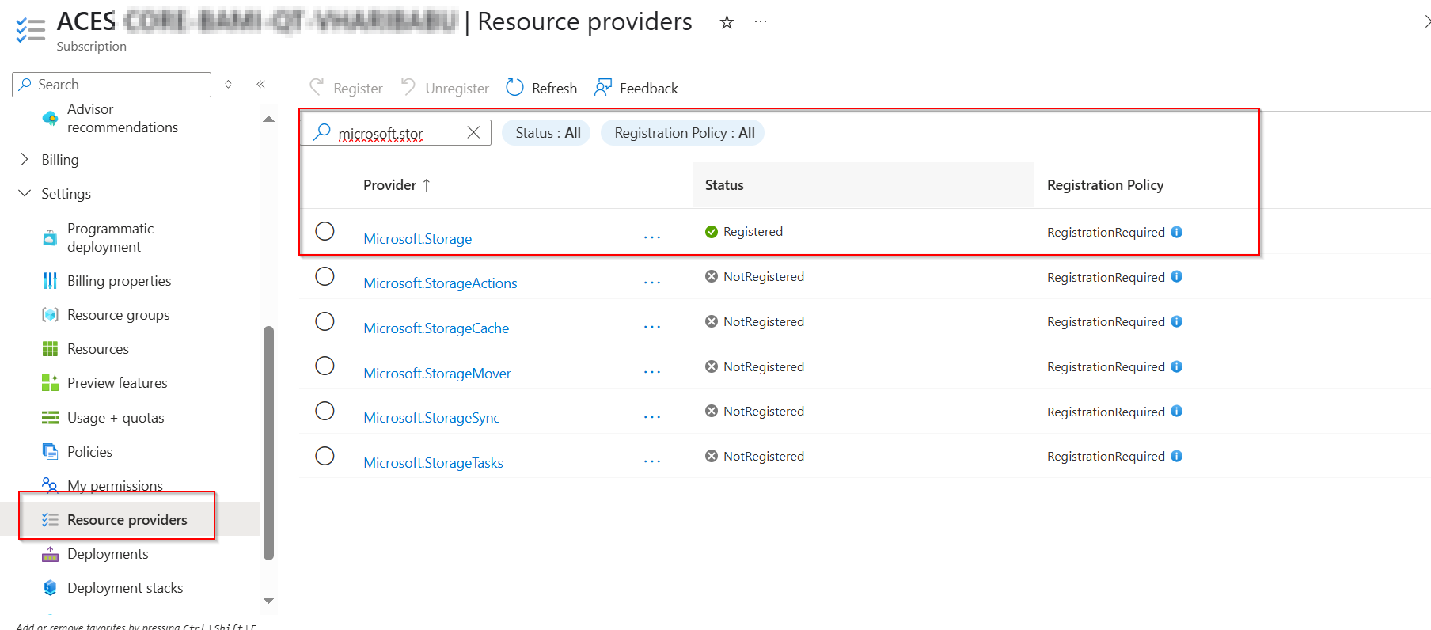Open the Registration Policy : All filter

(x=683, y=133)
